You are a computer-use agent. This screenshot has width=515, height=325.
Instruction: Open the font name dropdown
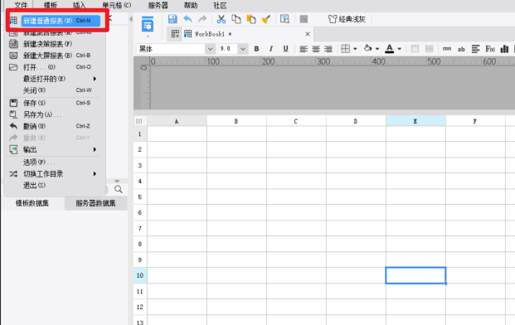210,49
